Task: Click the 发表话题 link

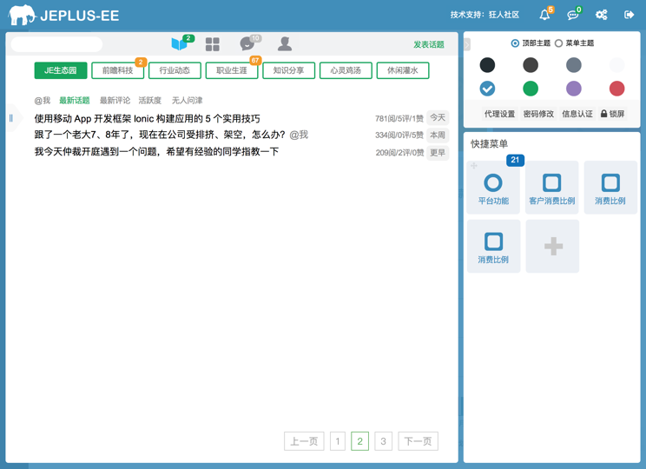Action: [428, 44]
